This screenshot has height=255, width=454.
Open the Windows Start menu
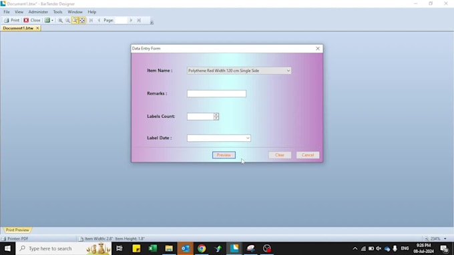(x=7, y=248)
